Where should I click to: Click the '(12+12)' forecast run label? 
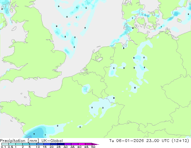pos(180,141)
